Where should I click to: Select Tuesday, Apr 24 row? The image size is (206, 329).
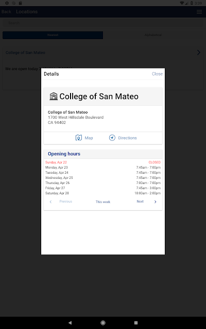[103, 173]
